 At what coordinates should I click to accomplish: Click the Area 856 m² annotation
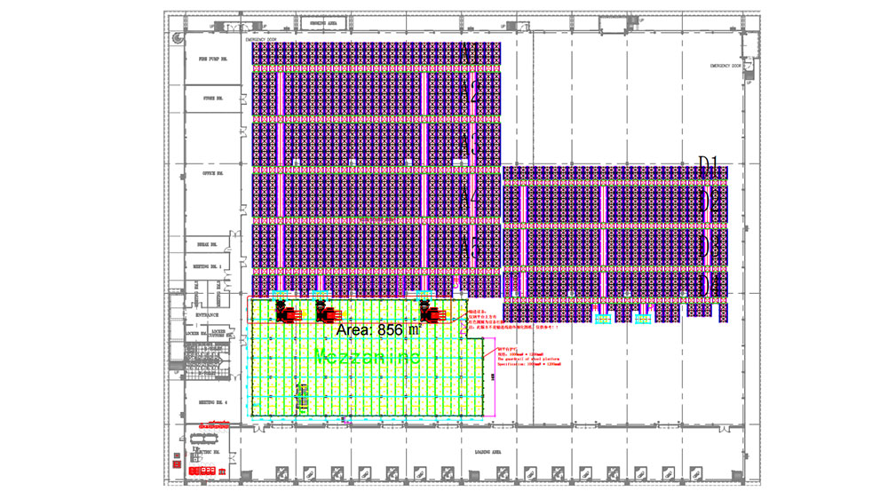378,329
